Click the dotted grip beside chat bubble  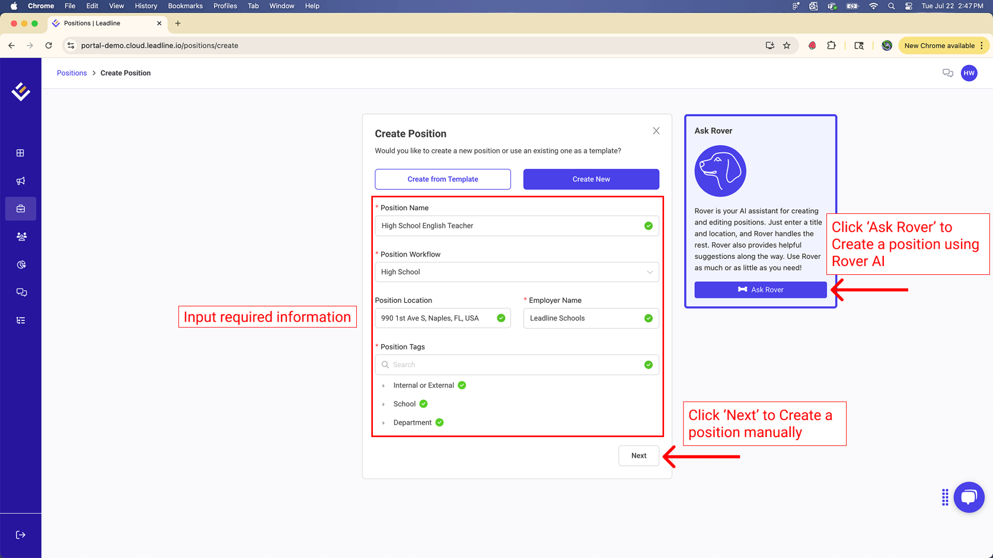click(x=945, y=497)
